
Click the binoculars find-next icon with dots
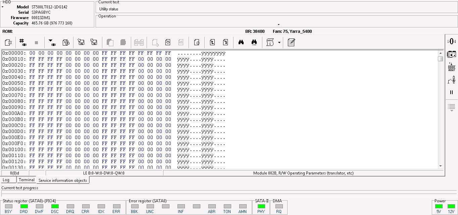(254, 43)
